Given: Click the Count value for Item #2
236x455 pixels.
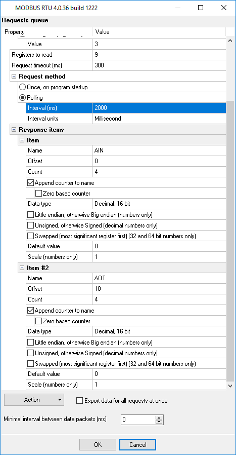Looking at the screenshot, I should 159,299.
